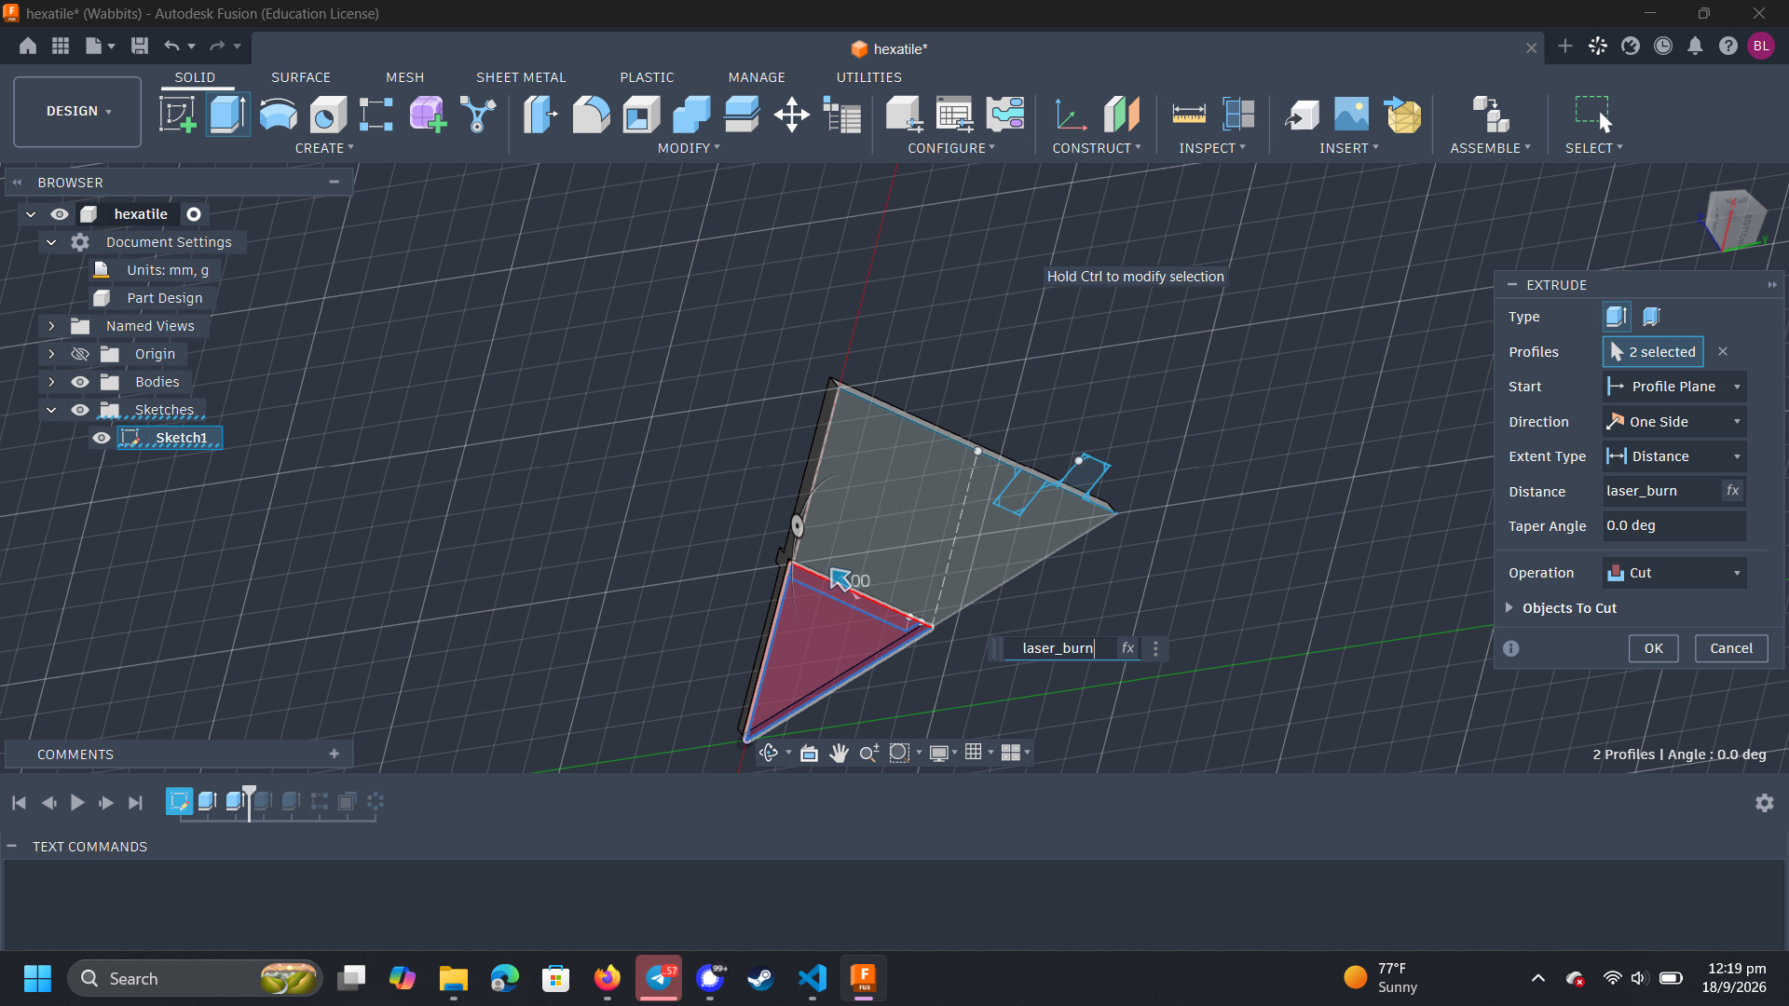This screenshot has height=1006, width=1789.
Task: Open the Joint assemble tool
Action: click(1491, 115)
